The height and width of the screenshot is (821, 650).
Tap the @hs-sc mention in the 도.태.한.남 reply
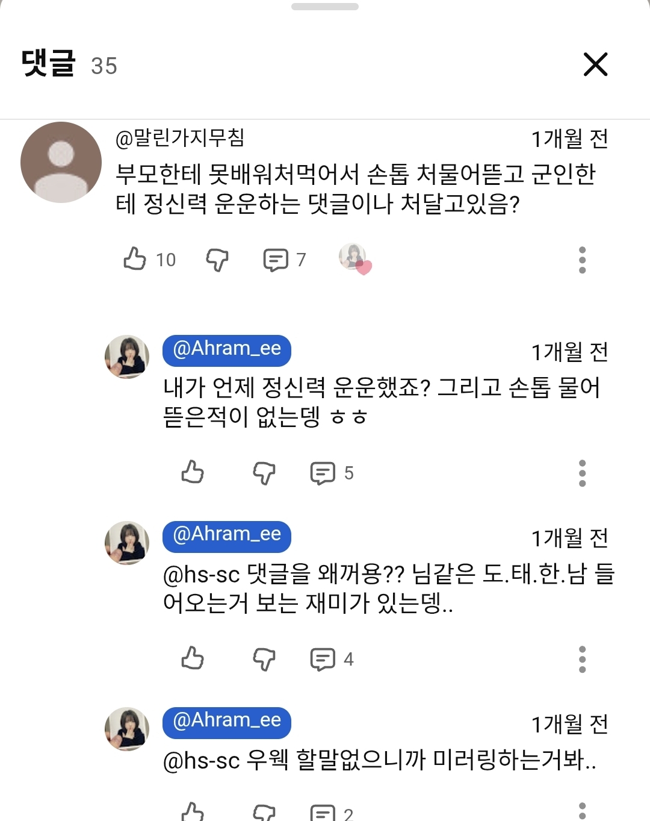click(x=202, y=575)
